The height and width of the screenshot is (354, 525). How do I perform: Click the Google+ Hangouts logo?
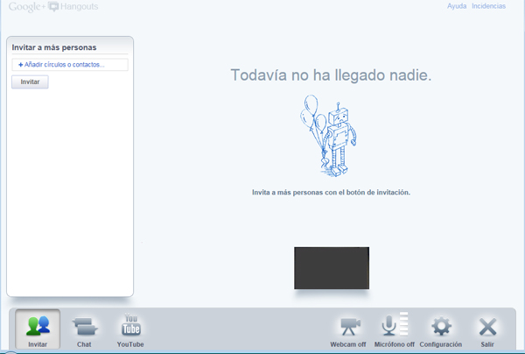(x=53, y=7)
